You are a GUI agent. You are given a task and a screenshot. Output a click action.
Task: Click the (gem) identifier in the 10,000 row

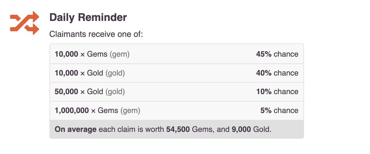(x=120, y=54)
